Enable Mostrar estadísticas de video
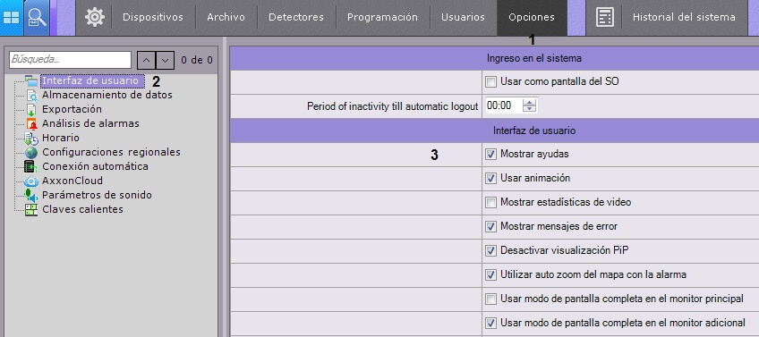The image size is (759, 337). pos(490,203)
